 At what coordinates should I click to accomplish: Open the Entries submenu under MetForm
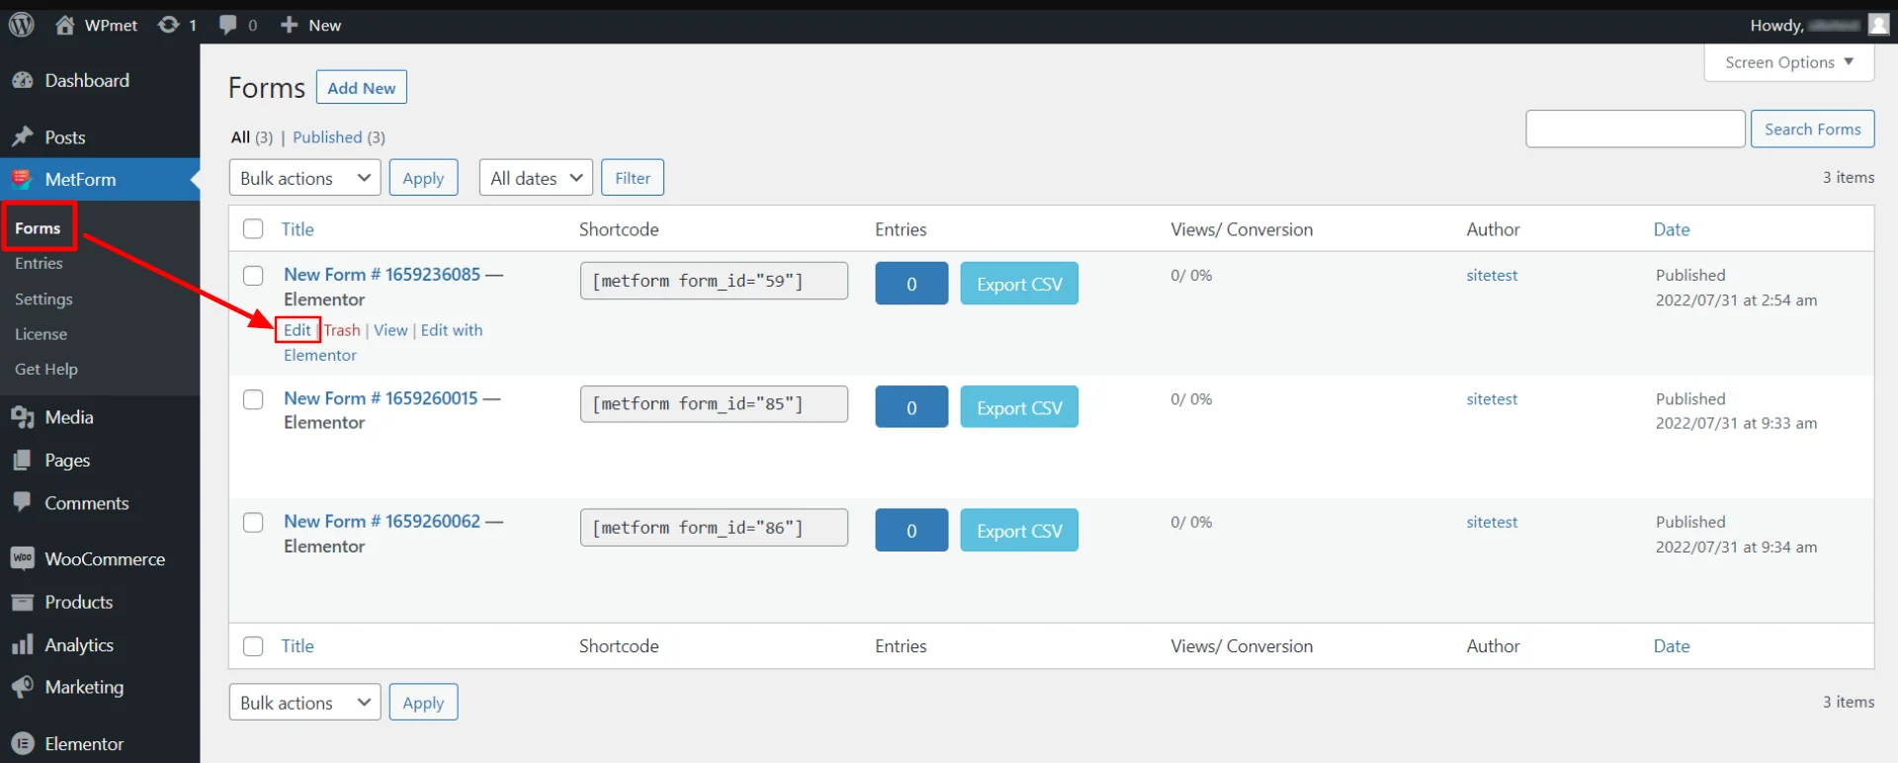[39, 264]
